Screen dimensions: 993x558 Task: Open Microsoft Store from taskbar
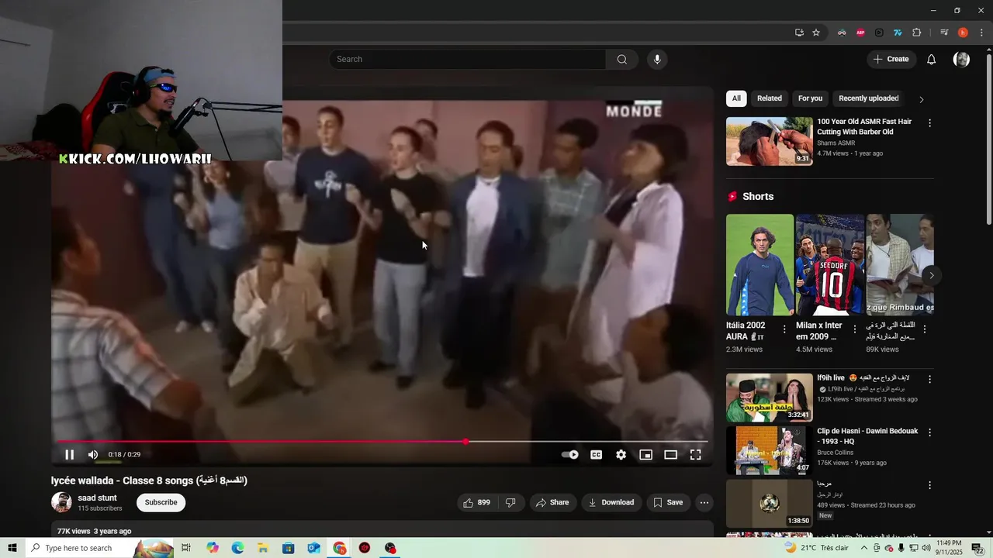288,548
